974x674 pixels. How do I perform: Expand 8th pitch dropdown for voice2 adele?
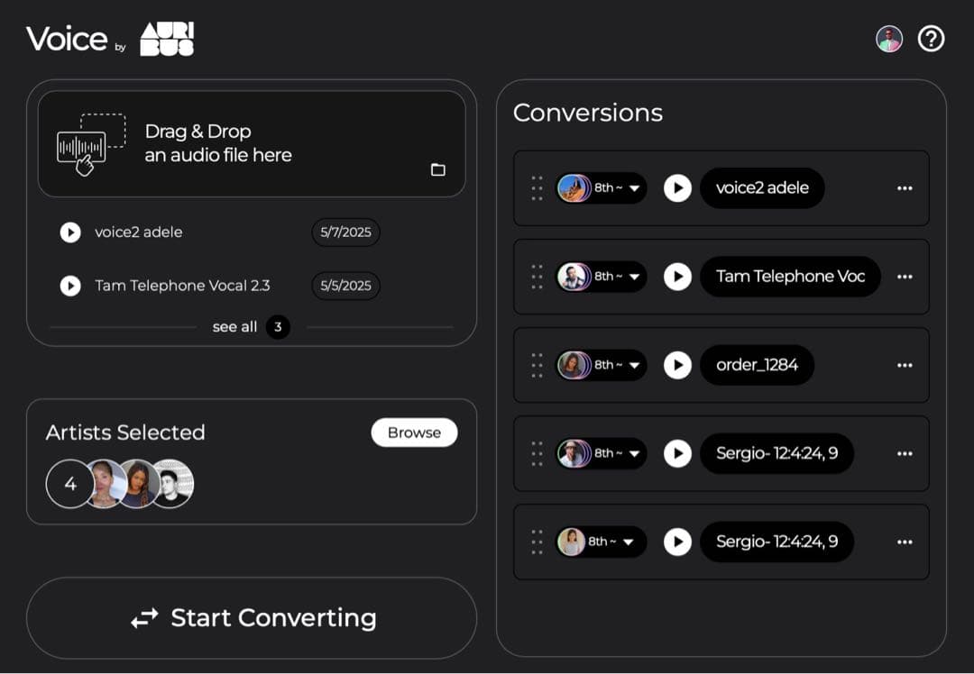point(634,188)
